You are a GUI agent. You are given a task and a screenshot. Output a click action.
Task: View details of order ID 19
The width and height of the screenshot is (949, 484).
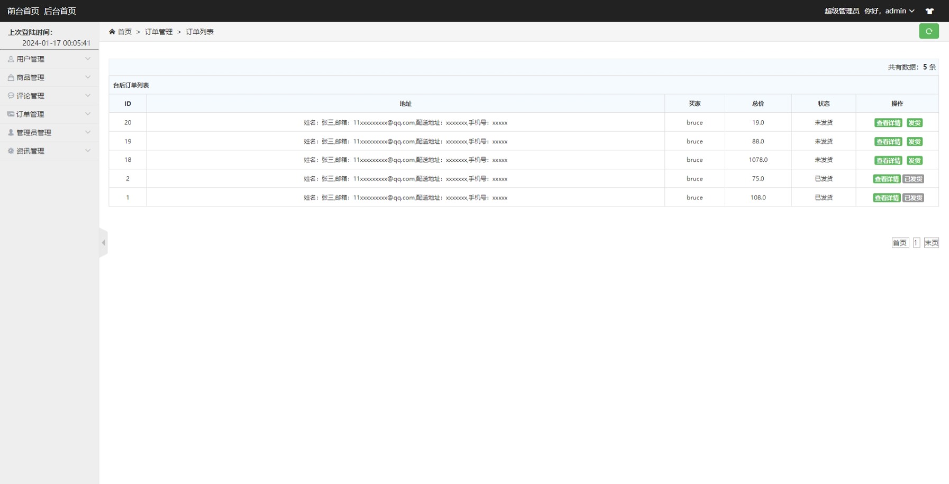point(888,142)
